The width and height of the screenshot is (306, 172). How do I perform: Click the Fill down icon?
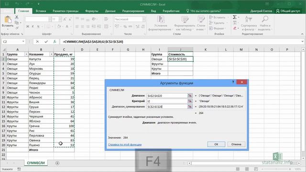point(235,23)
